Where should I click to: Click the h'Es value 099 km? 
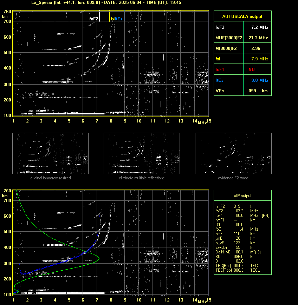[x=258, y=91]
